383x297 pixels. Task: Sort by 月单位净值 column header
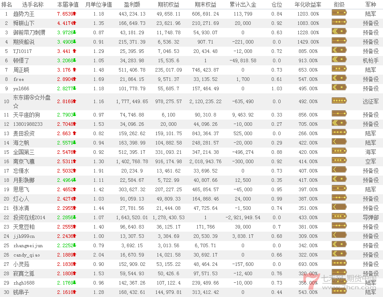(98, 4)
